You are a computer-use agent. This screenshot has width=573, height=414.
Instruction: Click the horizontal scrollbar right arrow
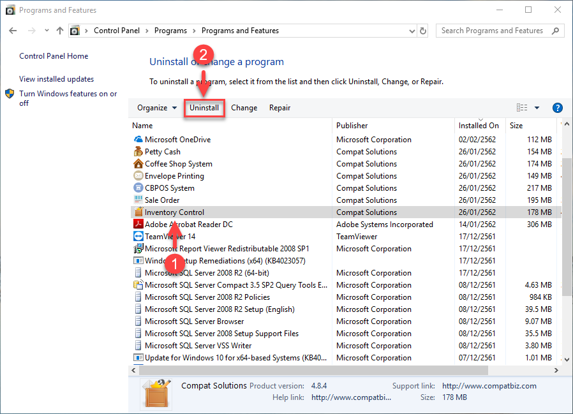[x=556, y=370]
